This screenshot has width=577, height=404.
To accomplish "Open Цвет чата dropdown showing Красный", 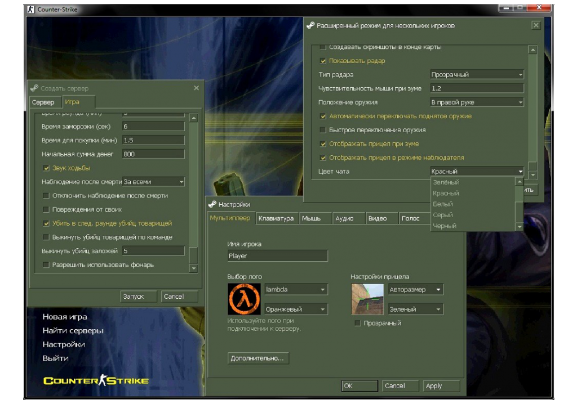I will click(477, 171).
